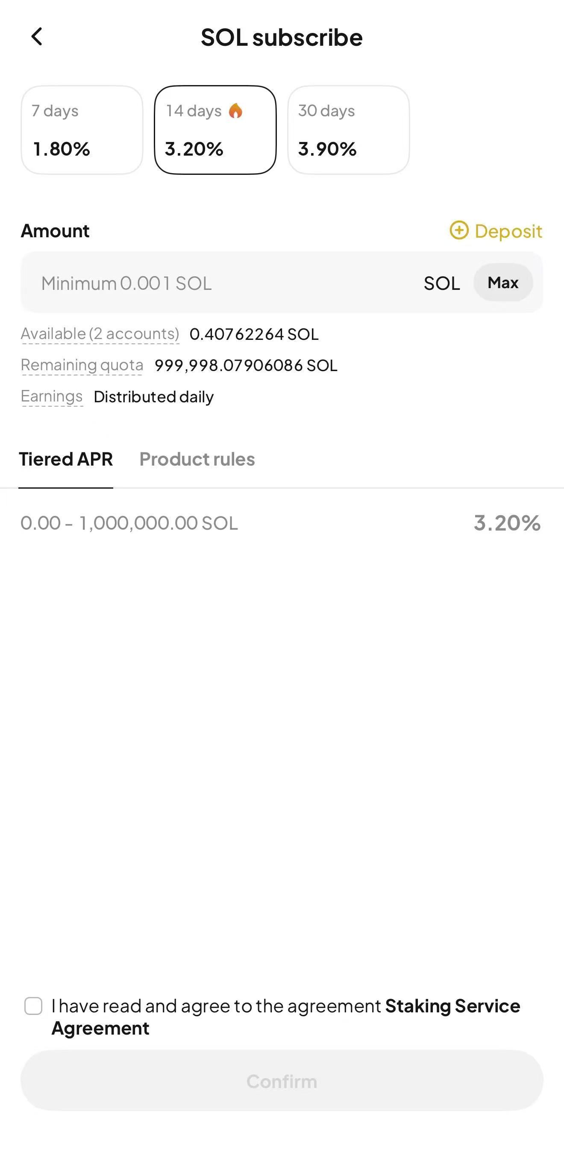
Task: Show the Remaining quota explanation
Action: 82,365
